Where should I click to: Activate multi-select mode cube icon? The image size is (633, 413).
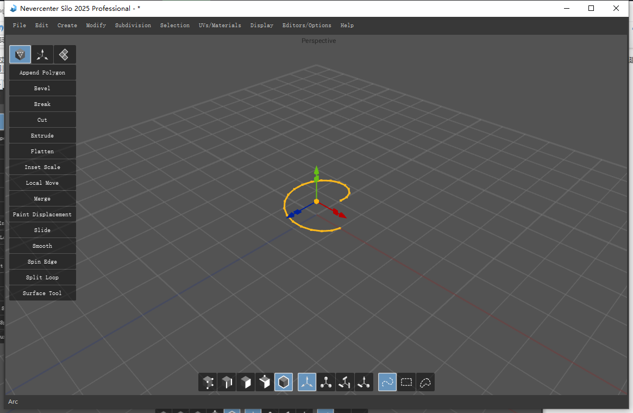coord(265,383)
